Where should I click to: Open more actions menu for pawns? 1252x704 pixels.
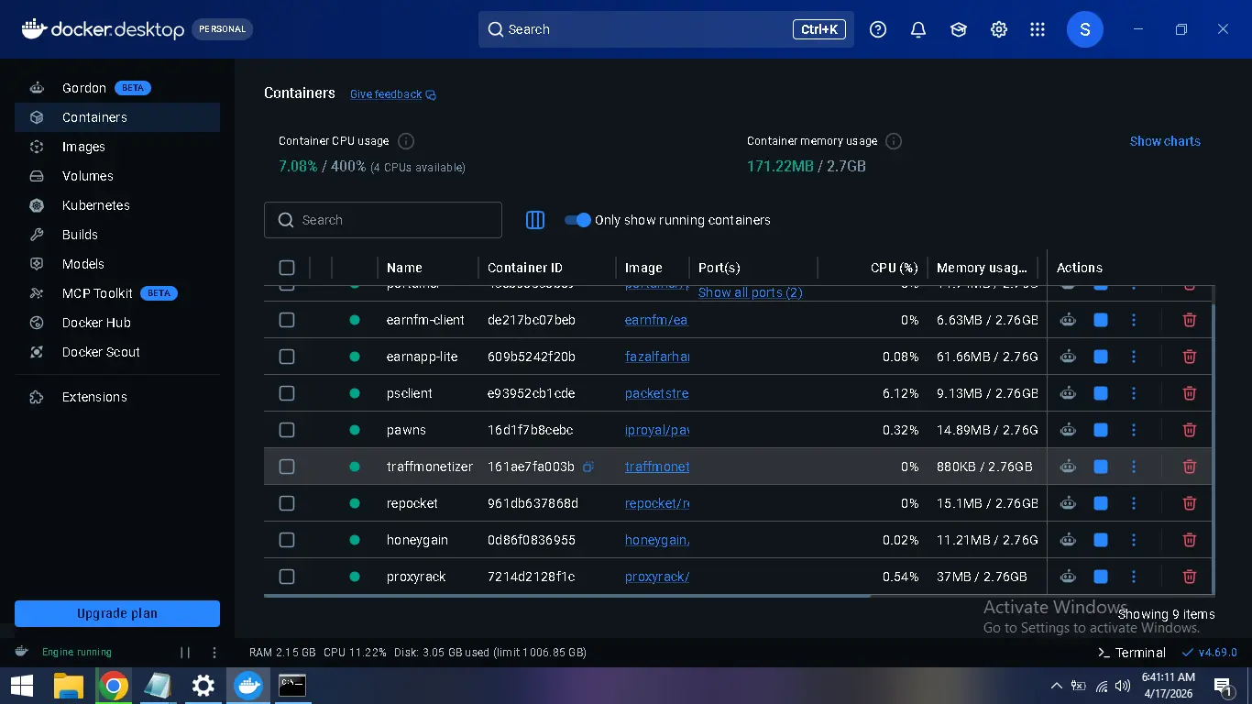point(1134,430)
